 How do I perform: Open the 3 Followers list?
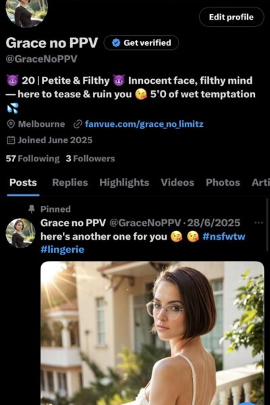point(90,159)
